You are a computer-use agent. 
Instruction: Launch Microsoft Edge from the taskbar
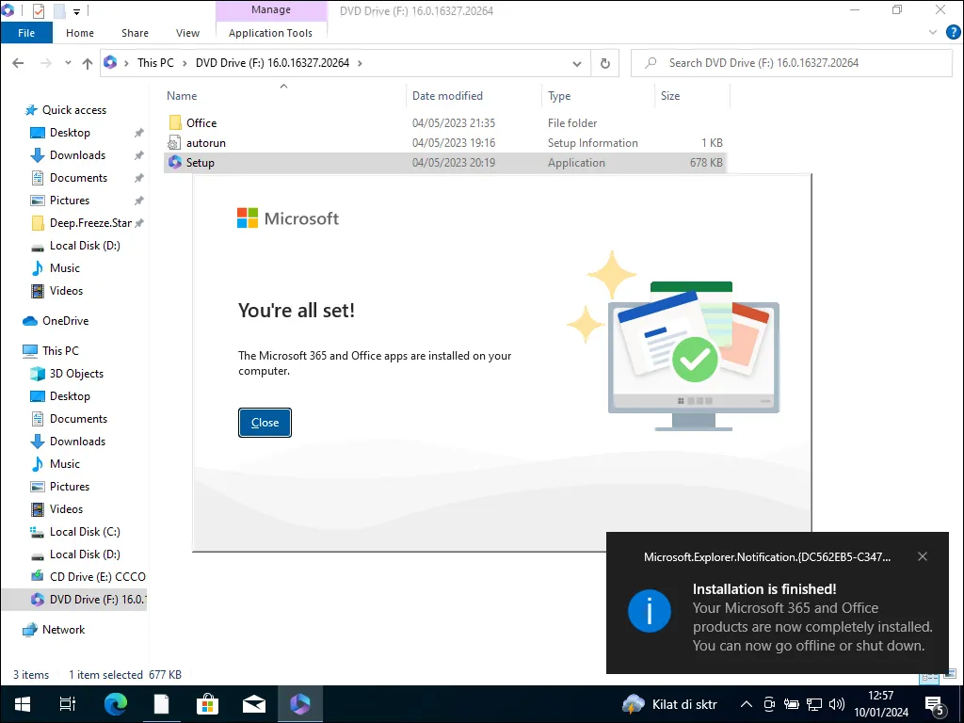115,703
